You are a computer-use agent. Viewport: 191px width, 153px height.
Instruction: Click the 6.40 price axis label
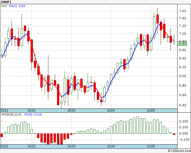coord(183,58)
